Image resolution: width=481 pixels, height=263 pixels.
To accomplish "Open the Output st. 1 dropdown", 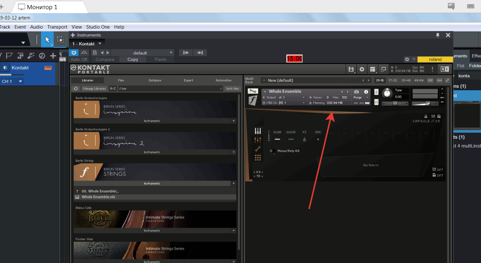I will click(283, 97).
